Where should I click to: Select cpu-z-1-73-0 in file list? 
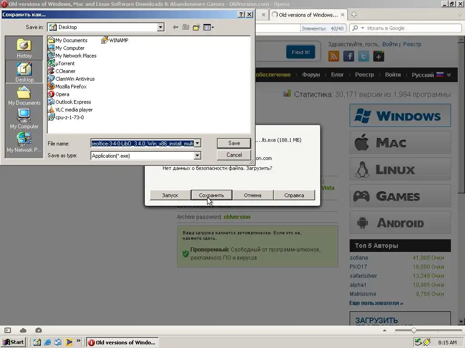66,117
